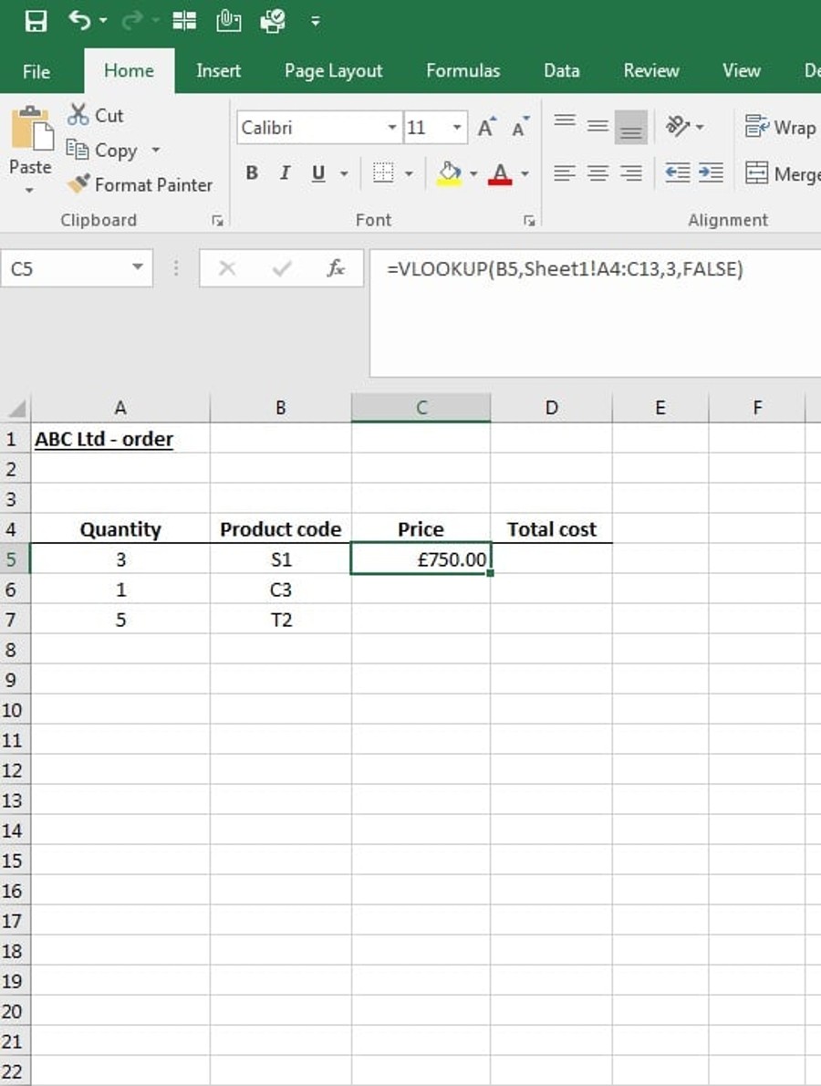
Task: Switch to the Formulas tab
Action: [462, 70]
